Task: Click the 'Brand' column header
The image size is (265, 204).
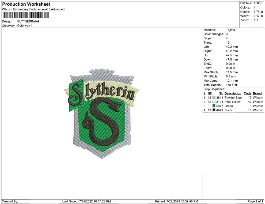Action: (x=257, y=93)
